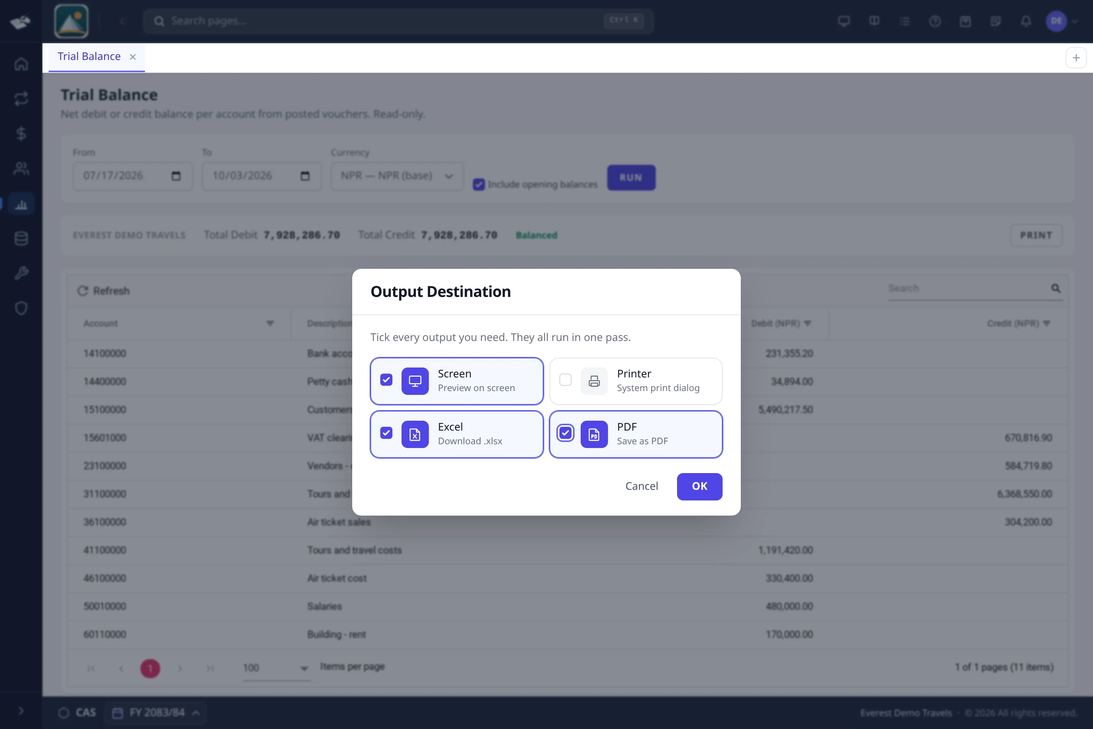1093x729 pixels.
Task: Go to page 1 in pagination
Action: point(150,669)
